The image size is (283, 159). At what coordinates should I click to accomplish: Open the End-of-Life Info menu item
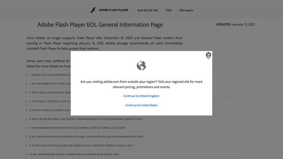[x=148, y=10]
